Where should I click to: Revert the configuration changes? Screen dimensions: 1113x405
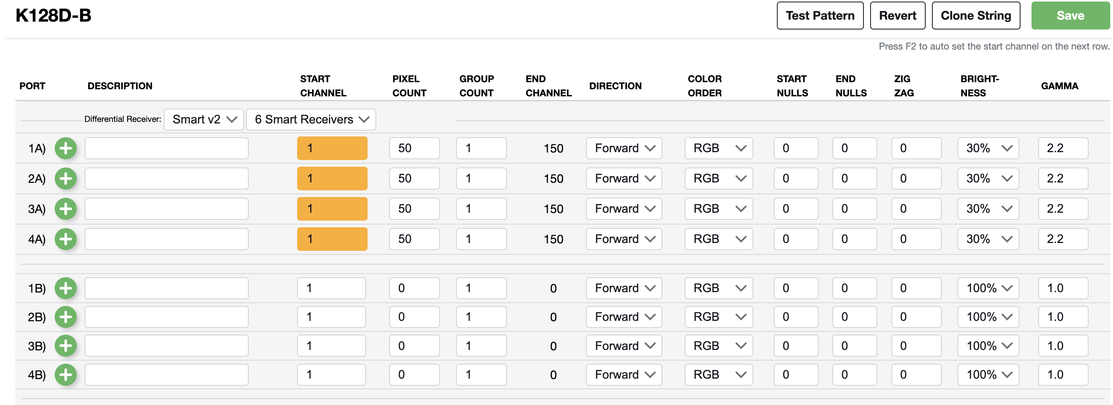[897, 16]
